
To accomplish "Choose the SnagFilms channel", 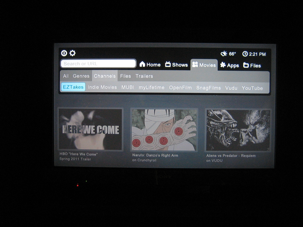I will click(209, 88).
